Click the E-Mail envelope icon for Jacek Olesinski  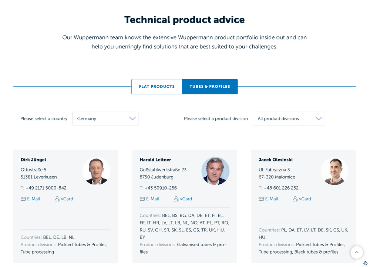click(262, 199)
